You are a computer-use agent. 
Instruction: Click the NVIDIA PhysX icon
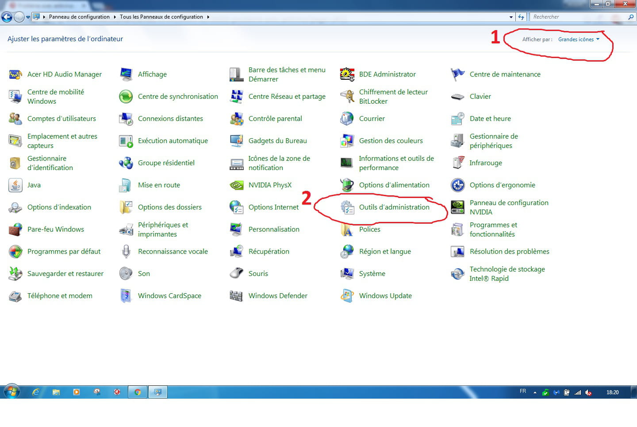(237, 185)
